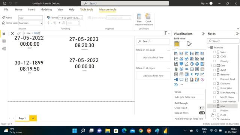240x135 pixels.
Task: Get more visuals via the ellipsis
Action: click(x=181, y=85)
